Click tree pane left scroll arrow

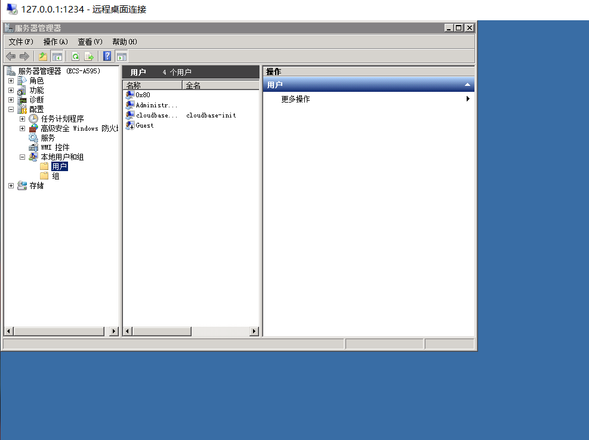point(8,331)
